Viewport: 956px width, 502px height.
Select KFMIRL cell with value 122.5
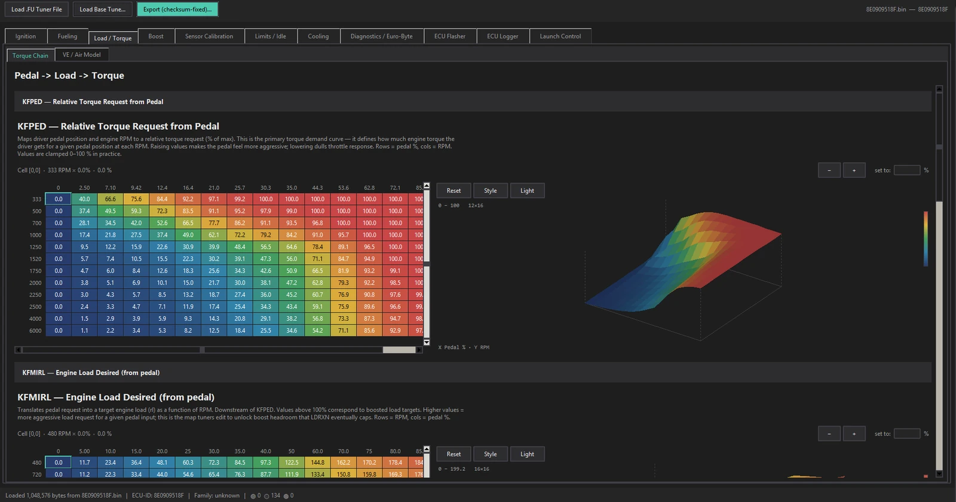point(292,463)
